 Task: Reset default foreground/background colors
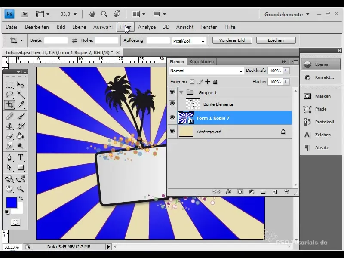click(x=7, y=212)
